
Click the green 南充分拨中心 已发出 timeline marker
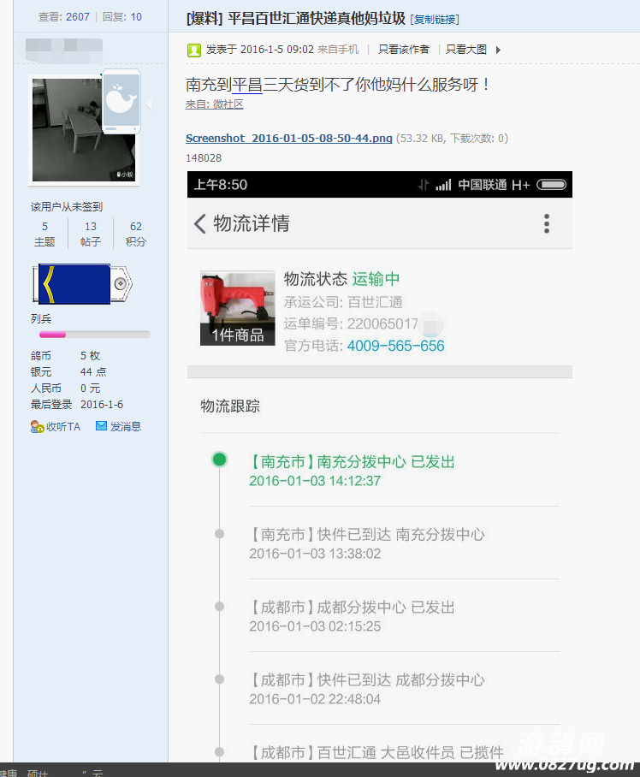[x=220, y=460]
